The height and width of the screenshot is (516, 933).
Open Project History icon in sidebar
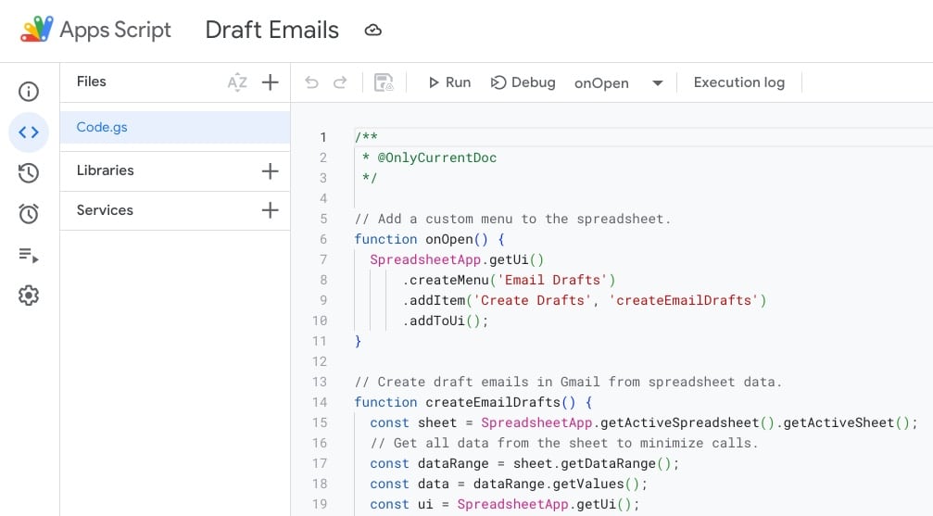(29, 173)
